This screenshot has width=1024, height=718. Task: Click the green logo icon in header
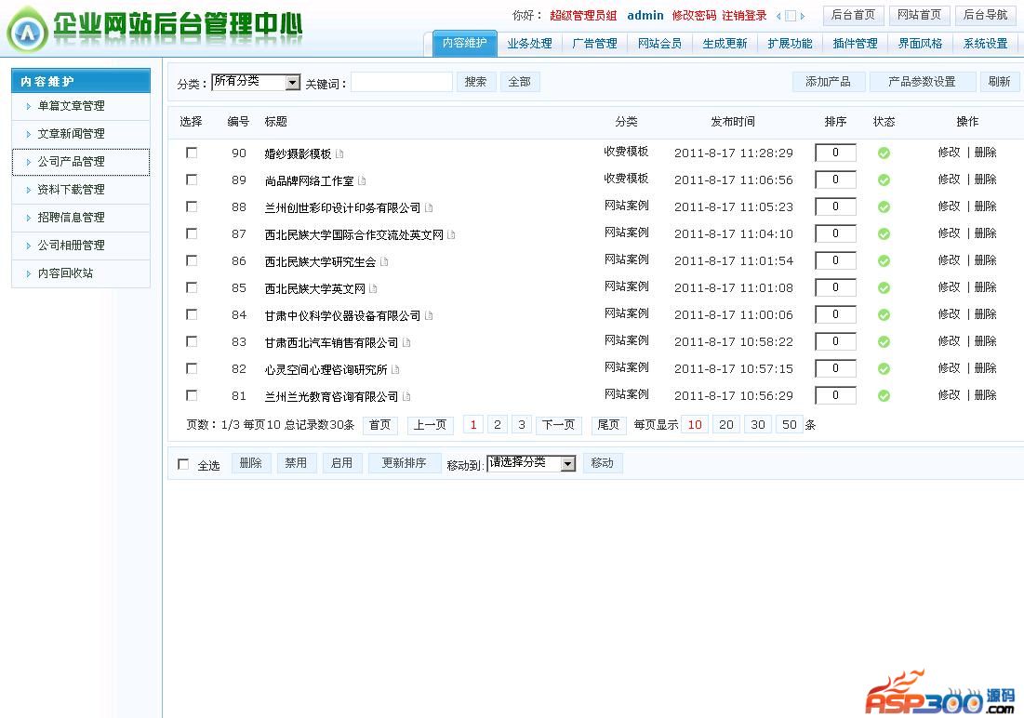pos(27,33)
